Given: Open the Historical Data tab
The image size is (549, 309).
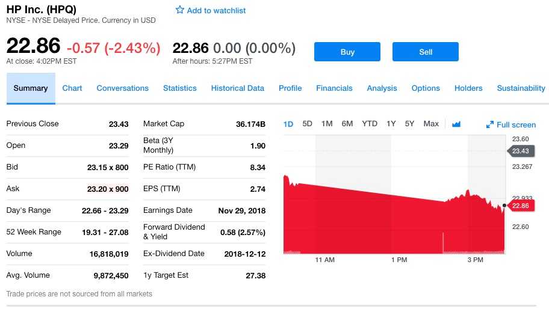Looking at the screenshot, I should point(237,88).
